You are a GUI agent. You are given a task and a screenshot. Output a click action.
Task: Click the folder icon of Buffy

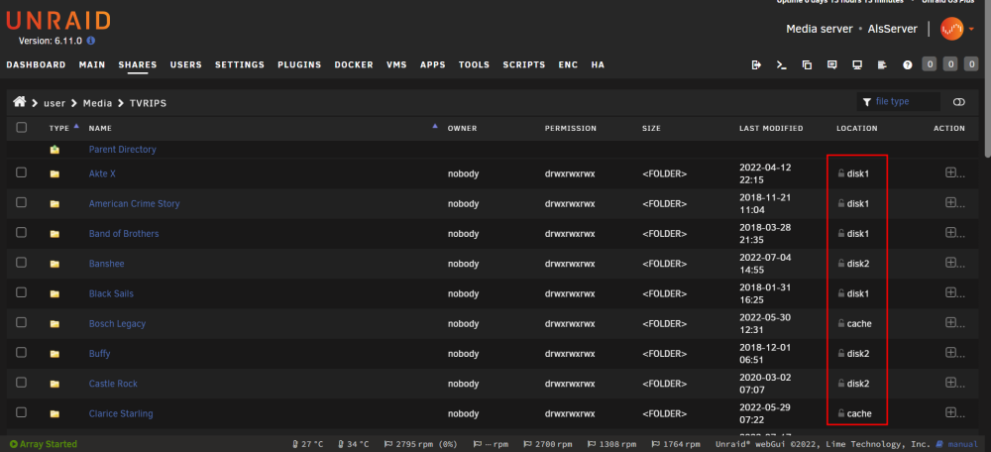(x=55, y=354)
